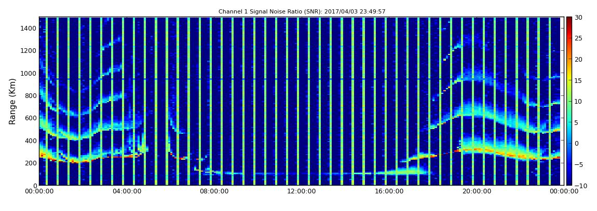Click the 'Range (Km)' y-axis label
Screen dimensions: 597x211
coord(12,102)
